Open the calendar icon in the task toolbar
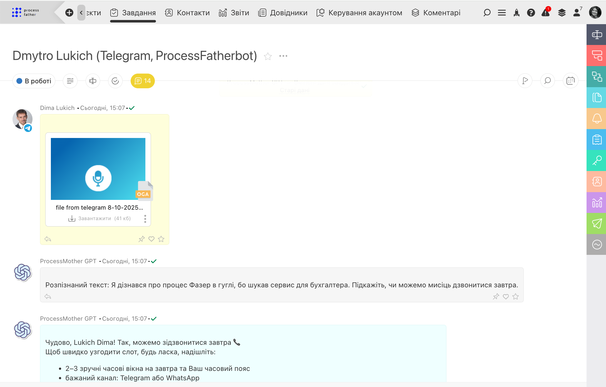Screen dimensions: 606x387 click(570, 81)
